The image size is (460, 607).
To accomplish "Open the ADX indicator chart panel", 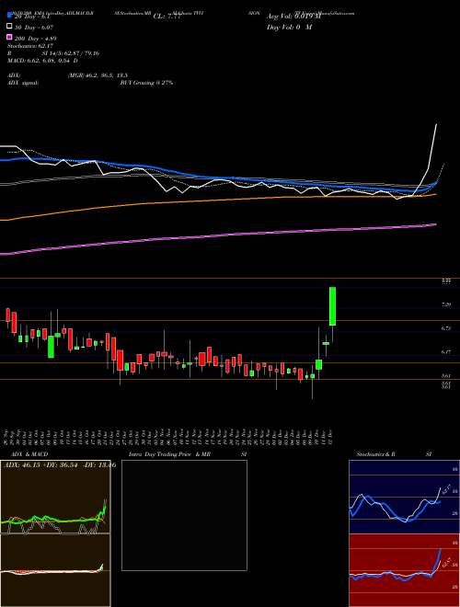I will click(55, 497).
